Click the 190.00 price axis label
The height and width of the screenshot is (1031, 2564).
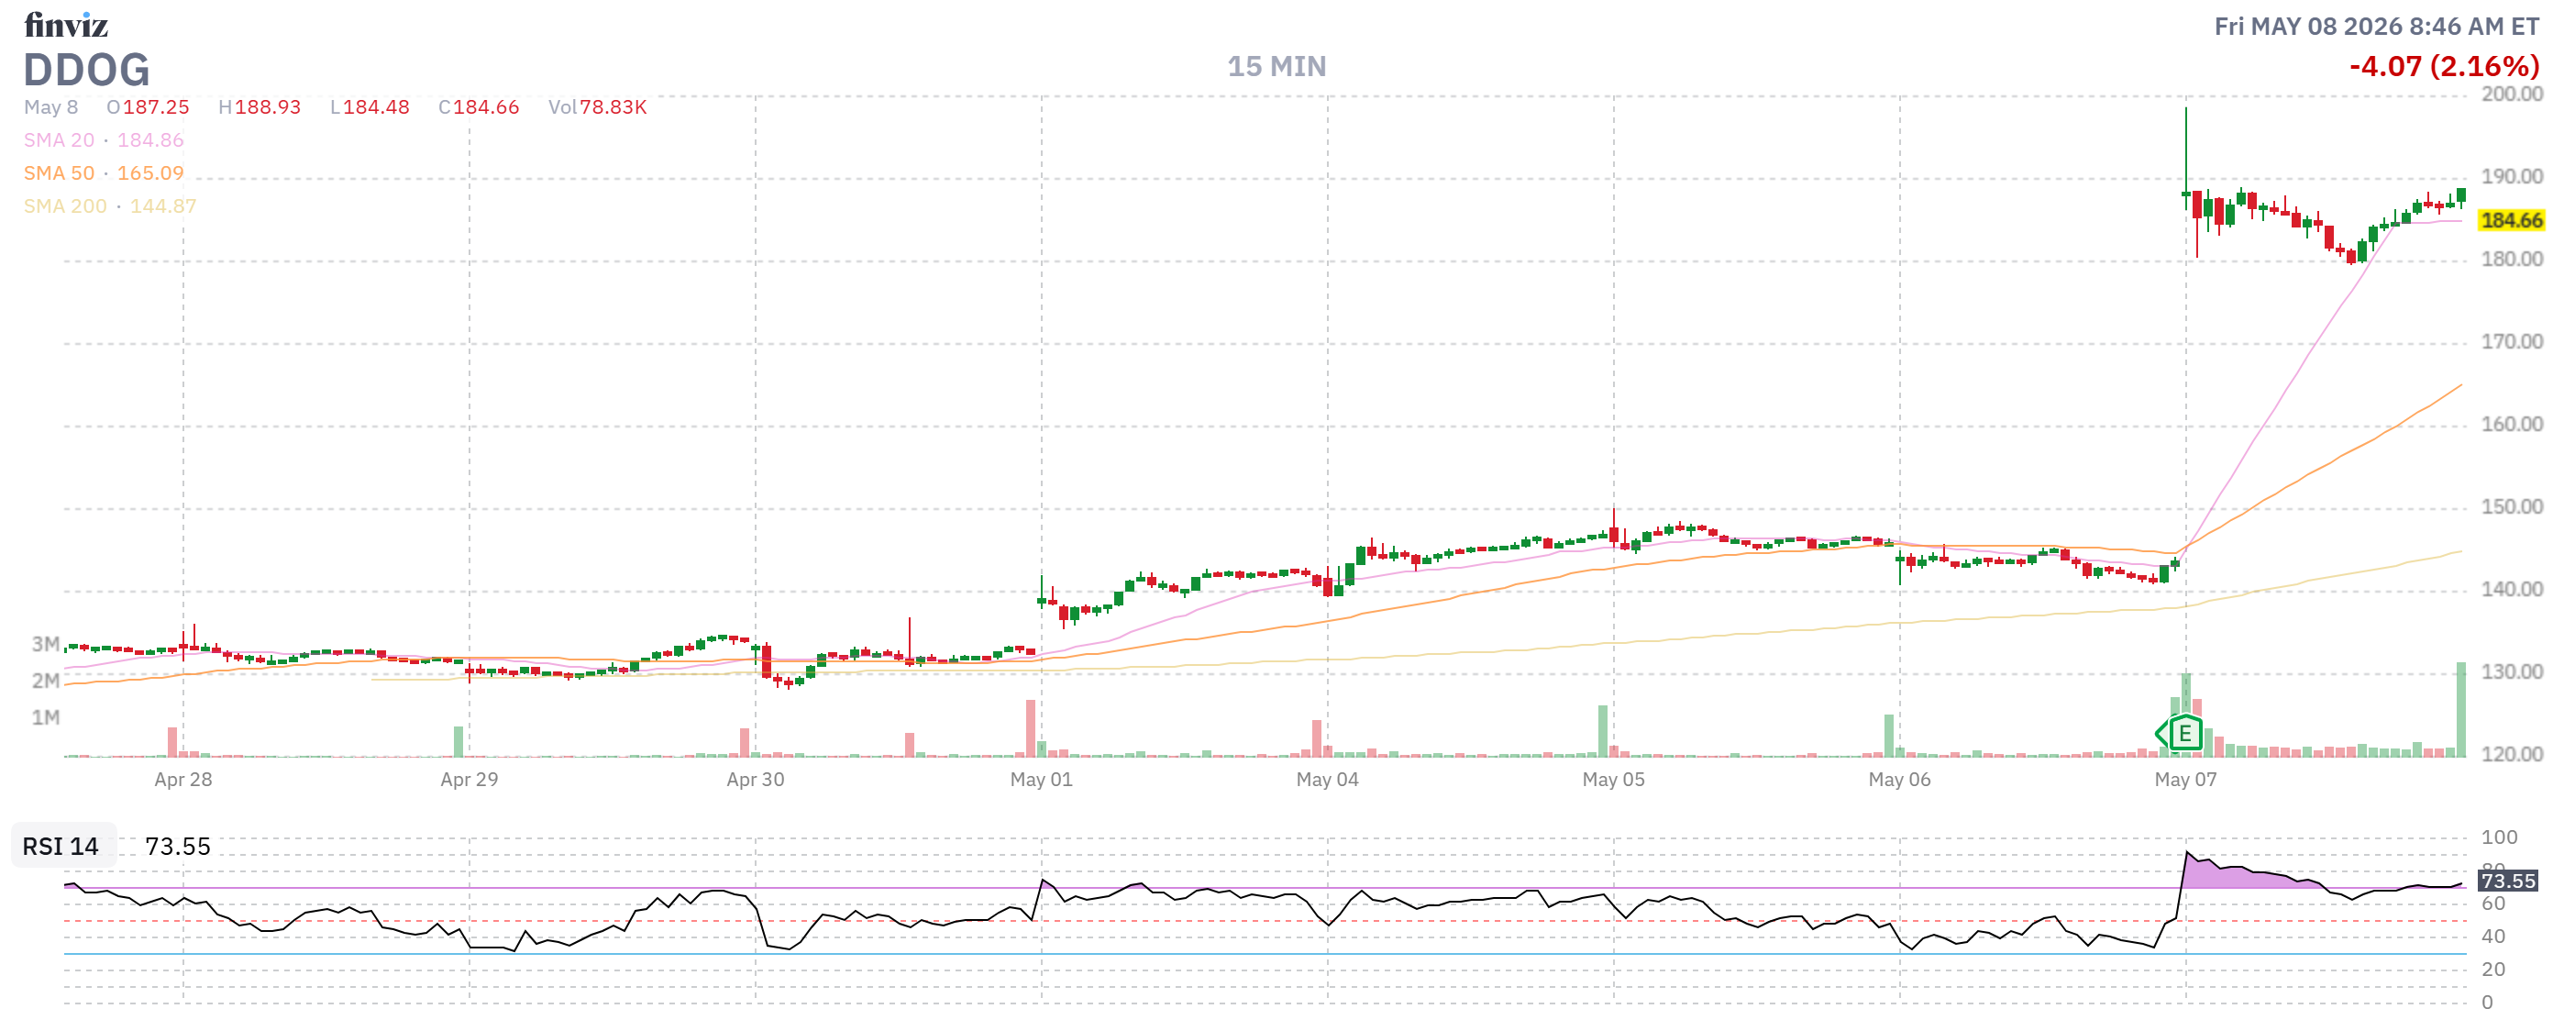[x=2511, y=177]
